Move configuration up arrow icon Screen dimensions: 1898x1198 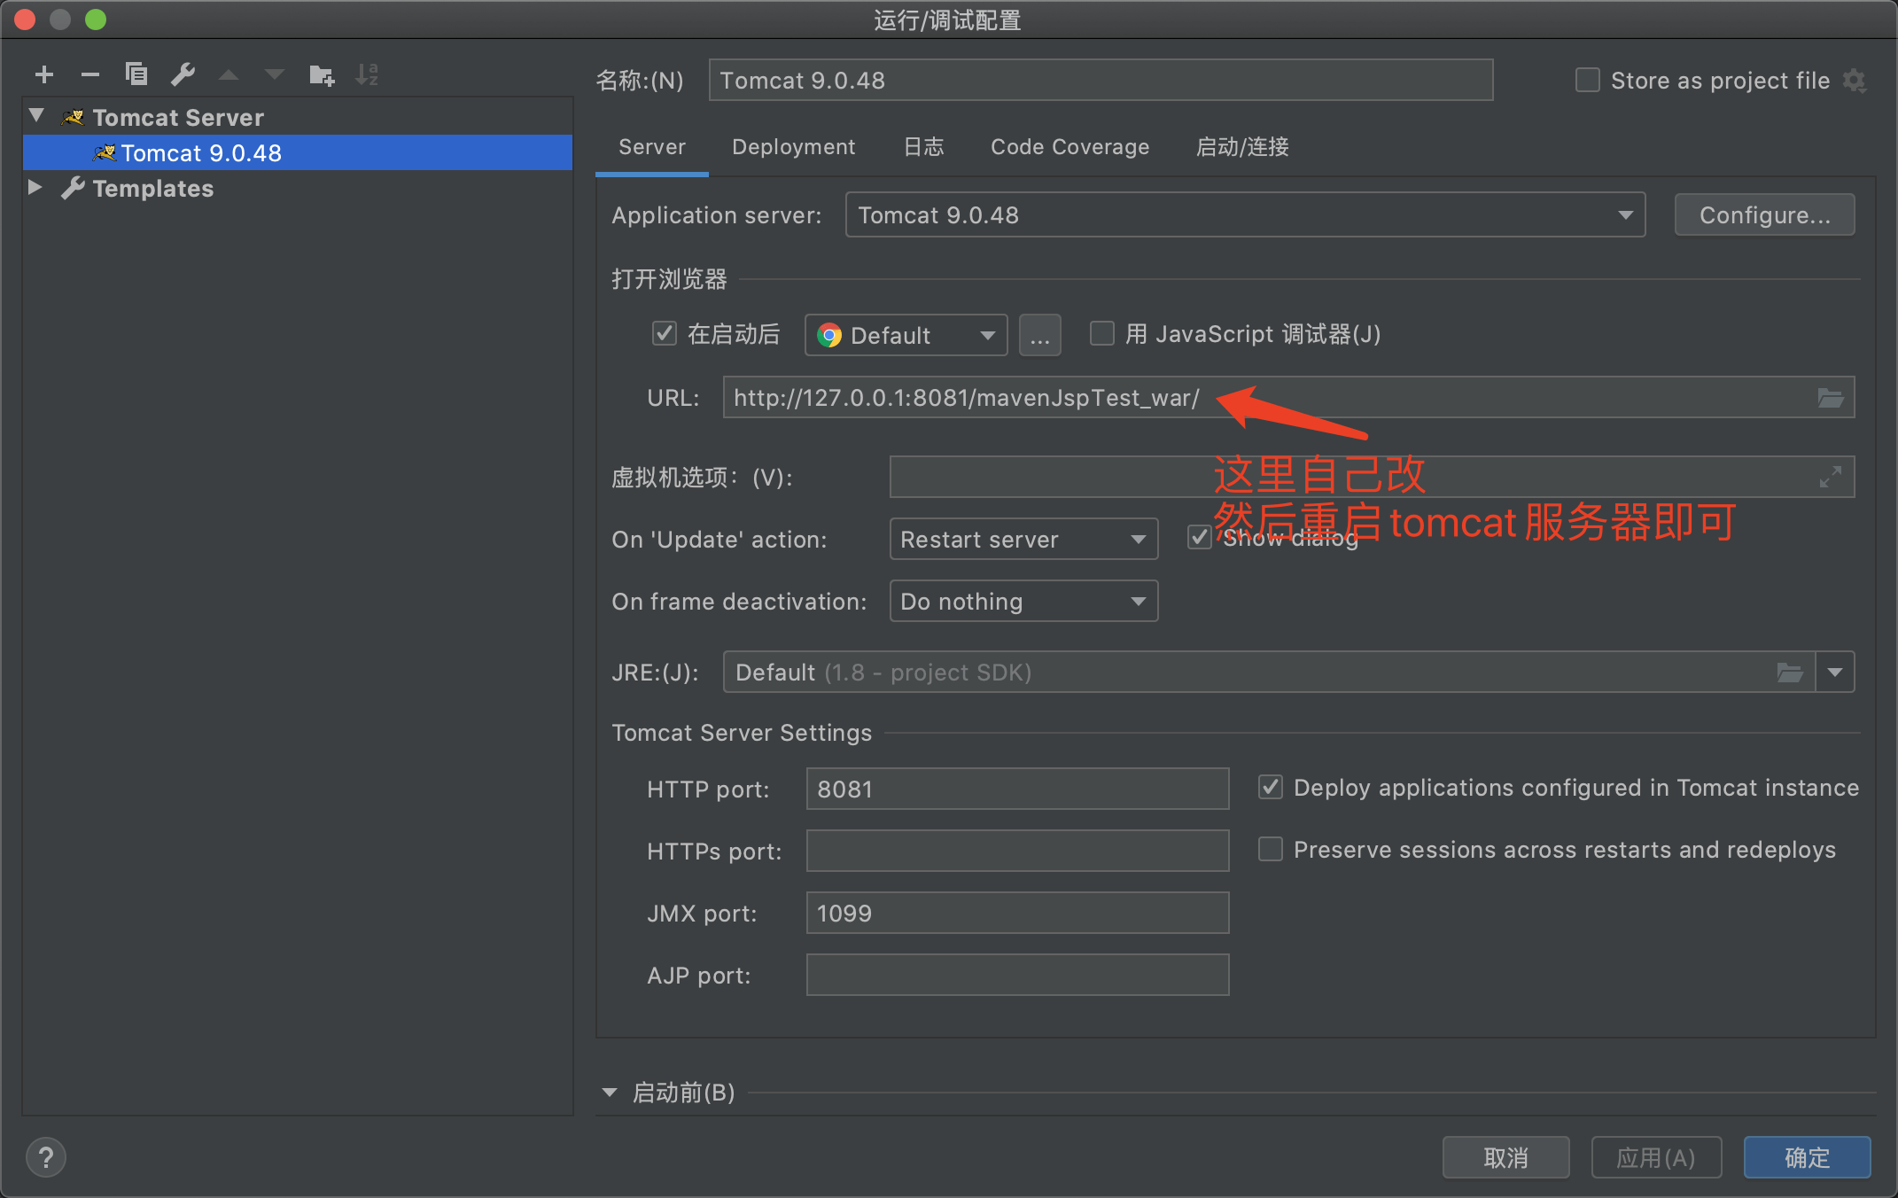(229, 75)
